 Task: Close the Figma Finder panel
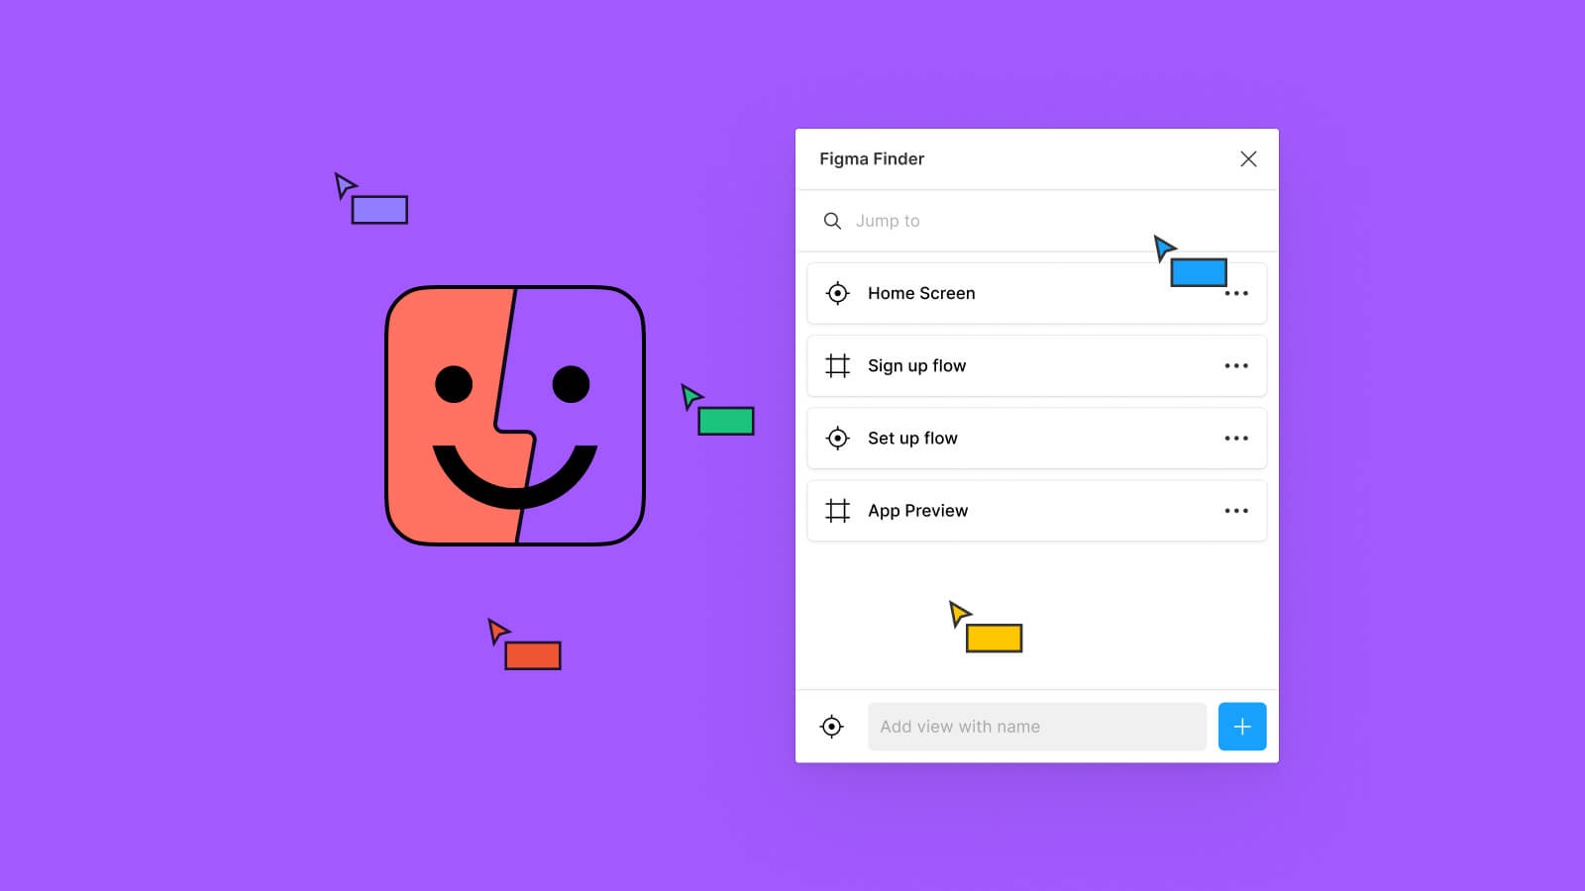point(1248,159)
